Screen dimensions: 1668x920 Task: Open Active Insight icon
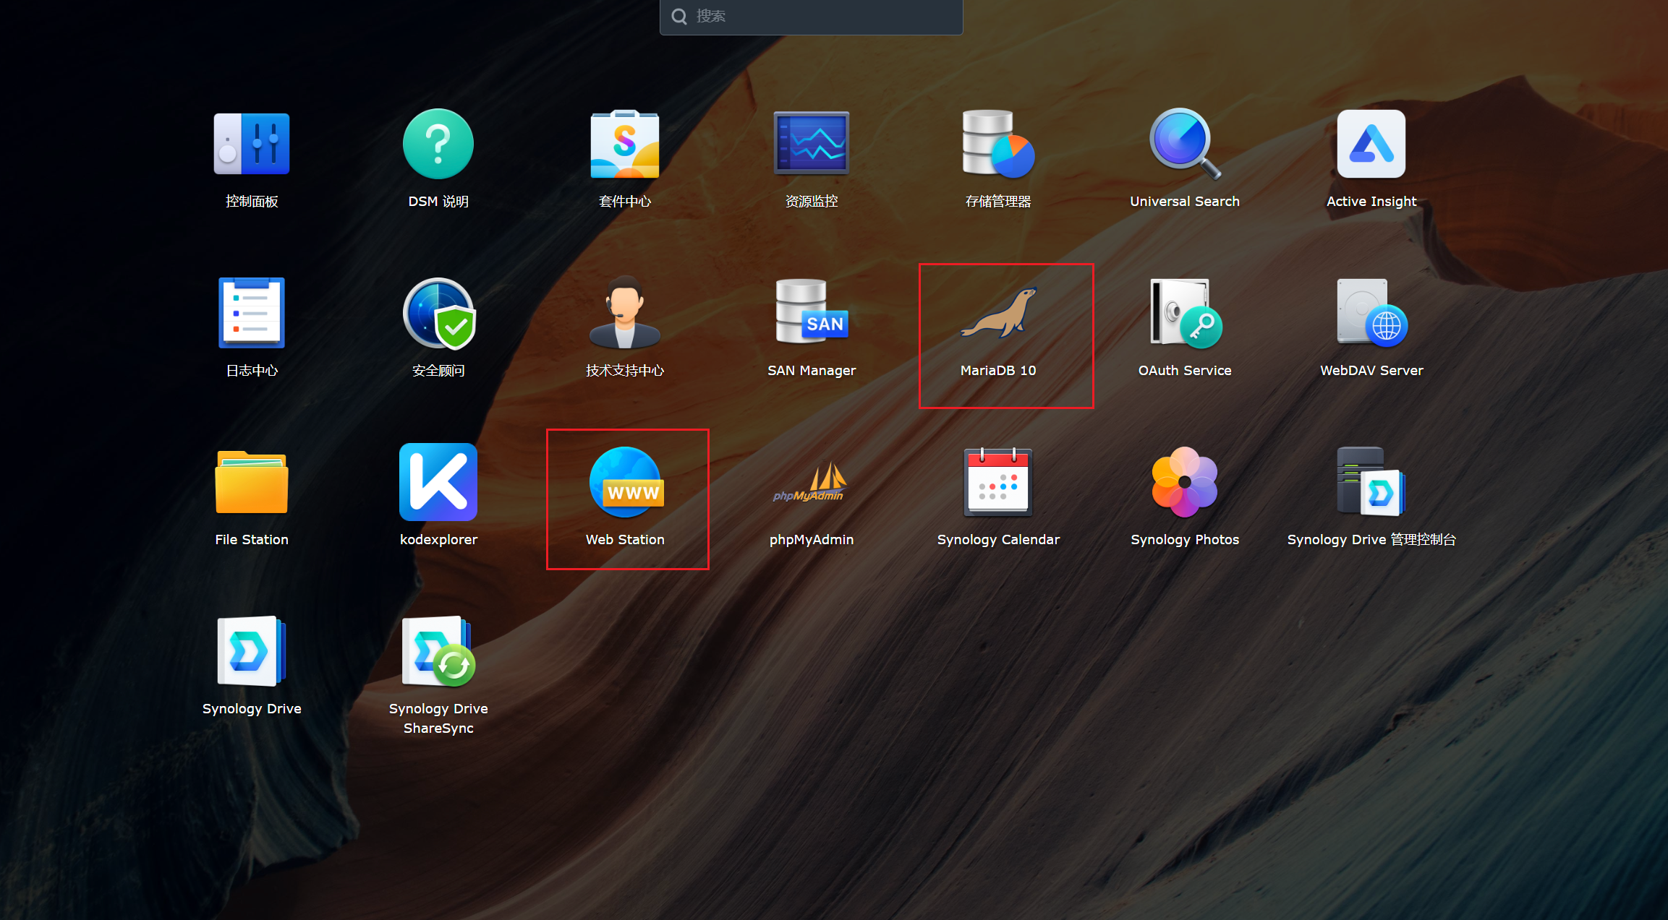coord(1371,144)
